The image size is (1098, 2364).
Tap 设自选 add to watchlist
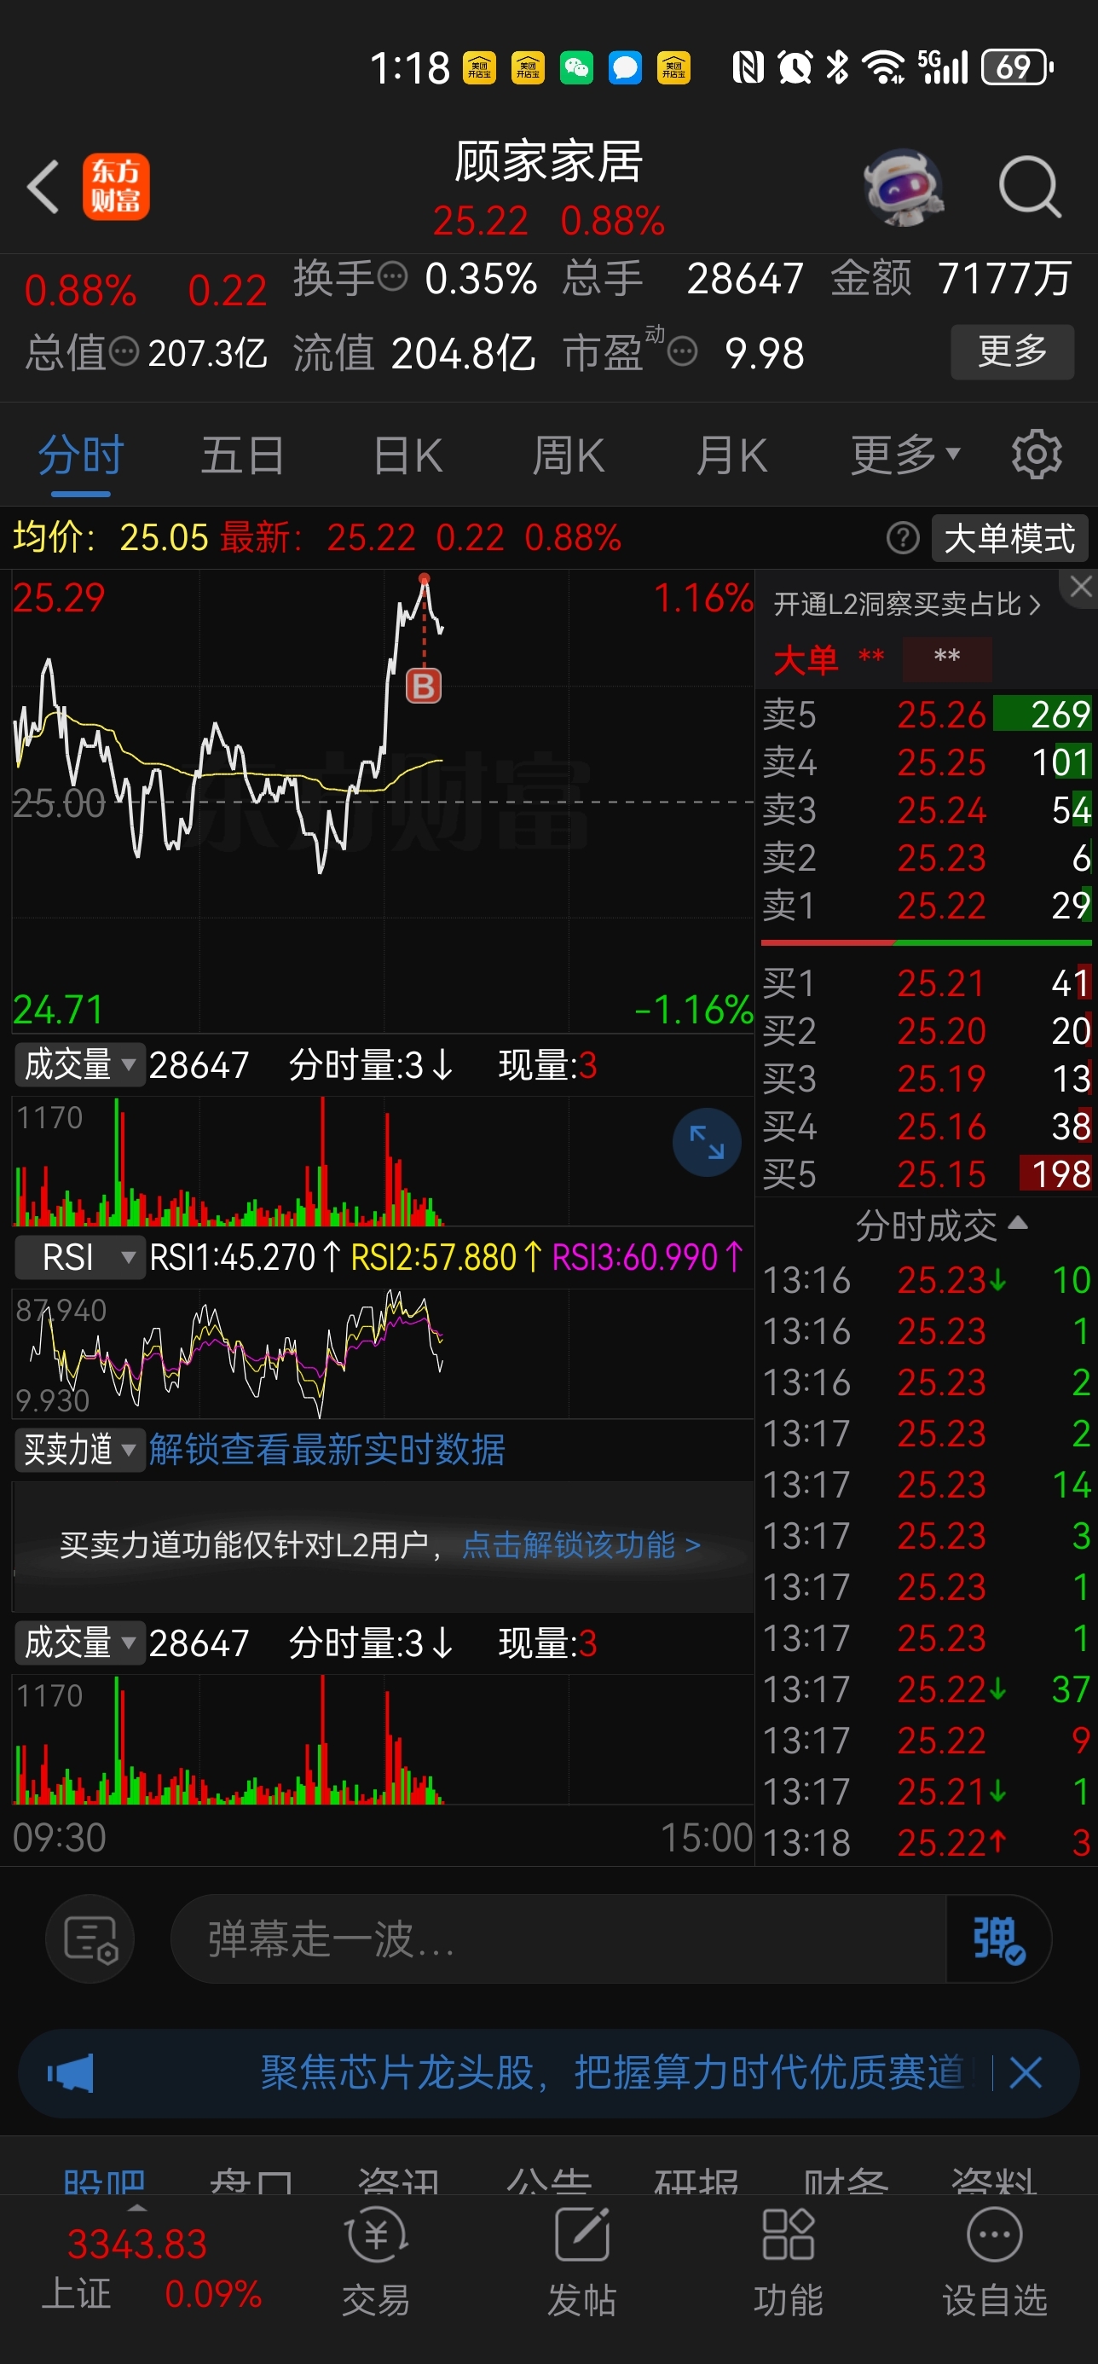(994, 2263)
